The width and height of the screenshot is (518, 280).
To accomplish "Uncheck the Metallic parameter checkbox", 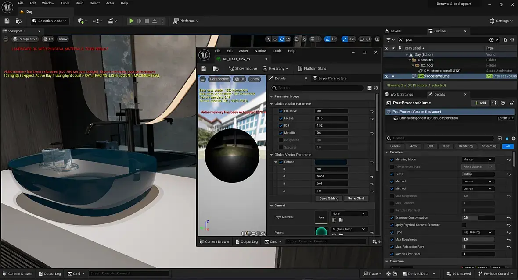I will [281, 133].
